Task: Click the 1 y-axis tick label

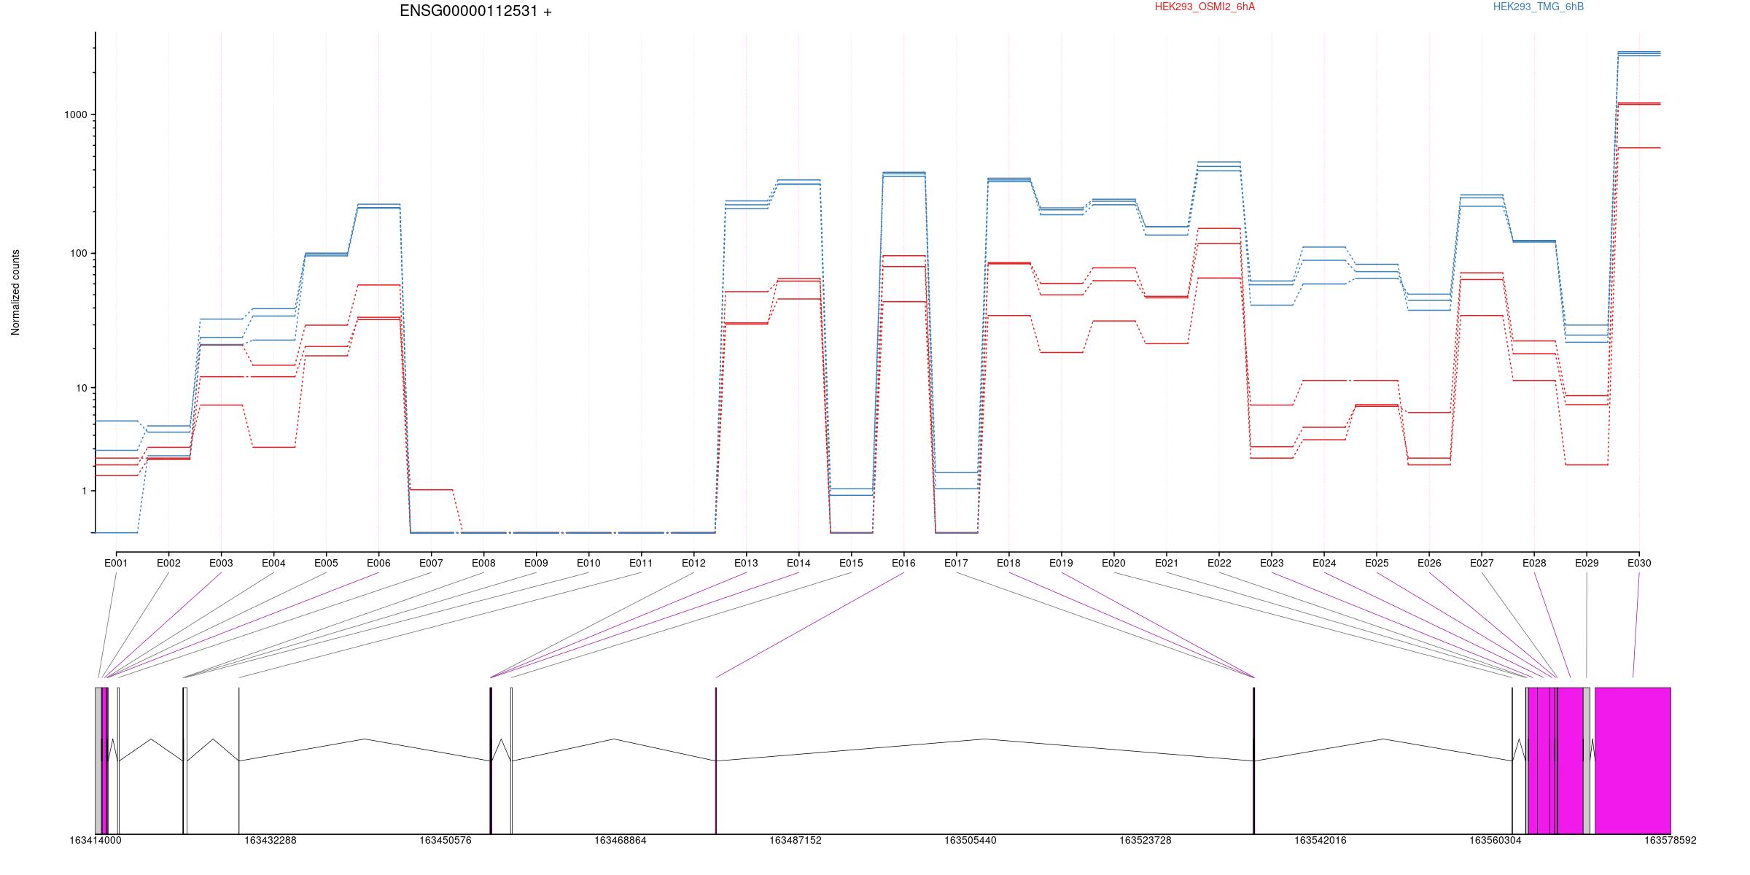Action: [x=85, y=491]
